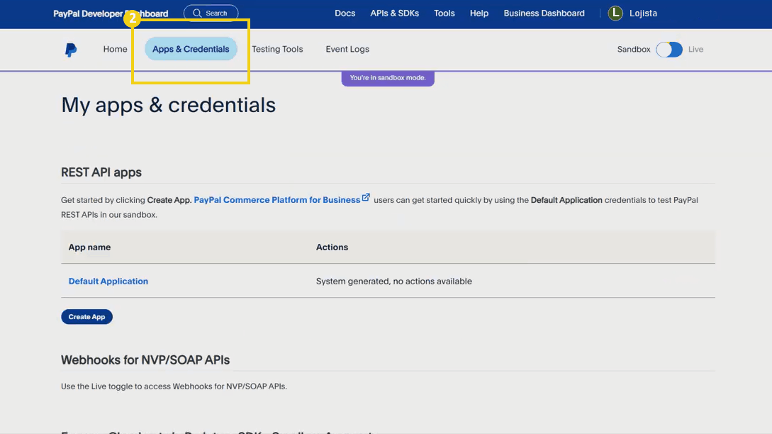
Task: Click the Live label next to toggle
Action: (695, 49)
